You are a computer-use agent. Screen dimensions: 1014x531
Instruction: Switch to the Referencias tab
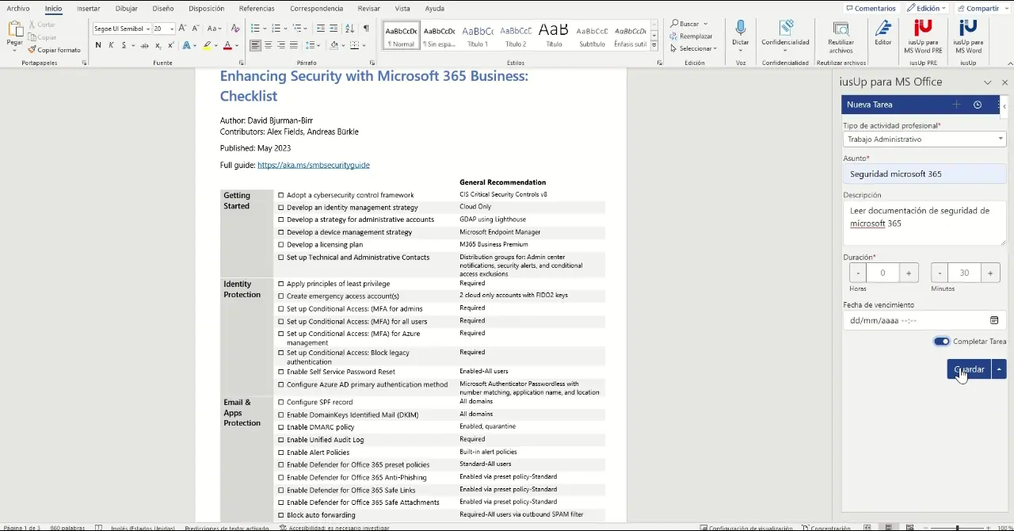coord(257,9)
